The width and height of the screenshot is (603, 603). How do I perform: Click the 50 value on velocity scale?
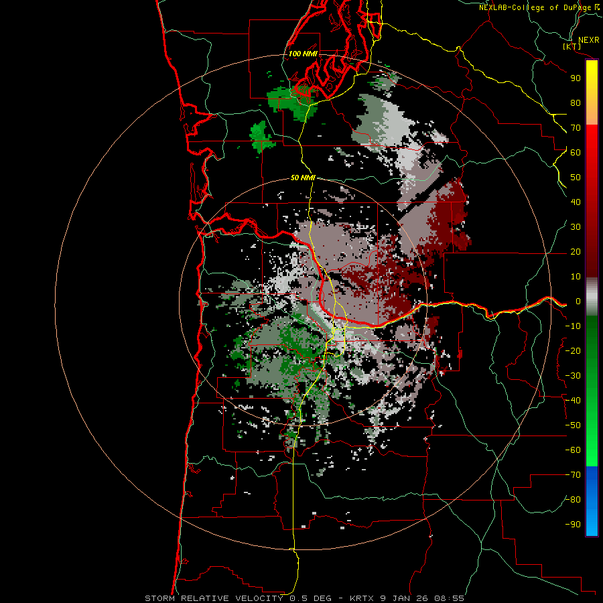[x=576, y=178]
